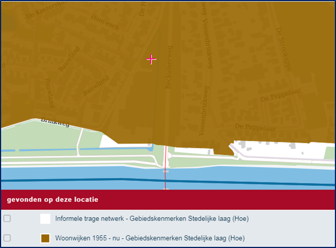Open Woonwijken 1955 - nu layer label

click(150, 238)
